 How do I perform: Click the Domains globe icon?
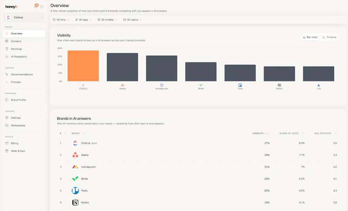tap(7, 41)
